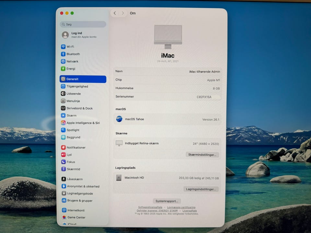
Task: Click the Indbygget Retina-skærm display icon
Action: click(x=119, y=143)
